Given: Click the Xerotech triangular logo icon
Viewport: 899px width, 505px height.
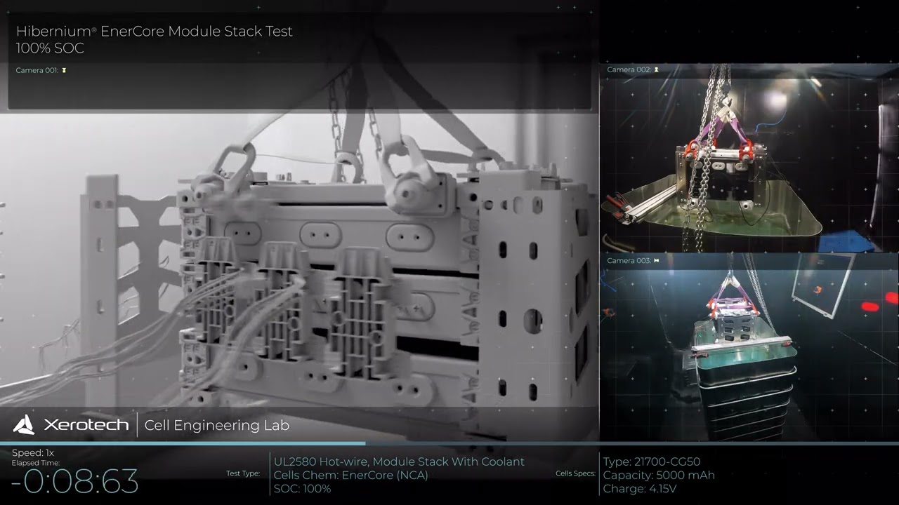Looking at the screenshot, I should [23, 424].
